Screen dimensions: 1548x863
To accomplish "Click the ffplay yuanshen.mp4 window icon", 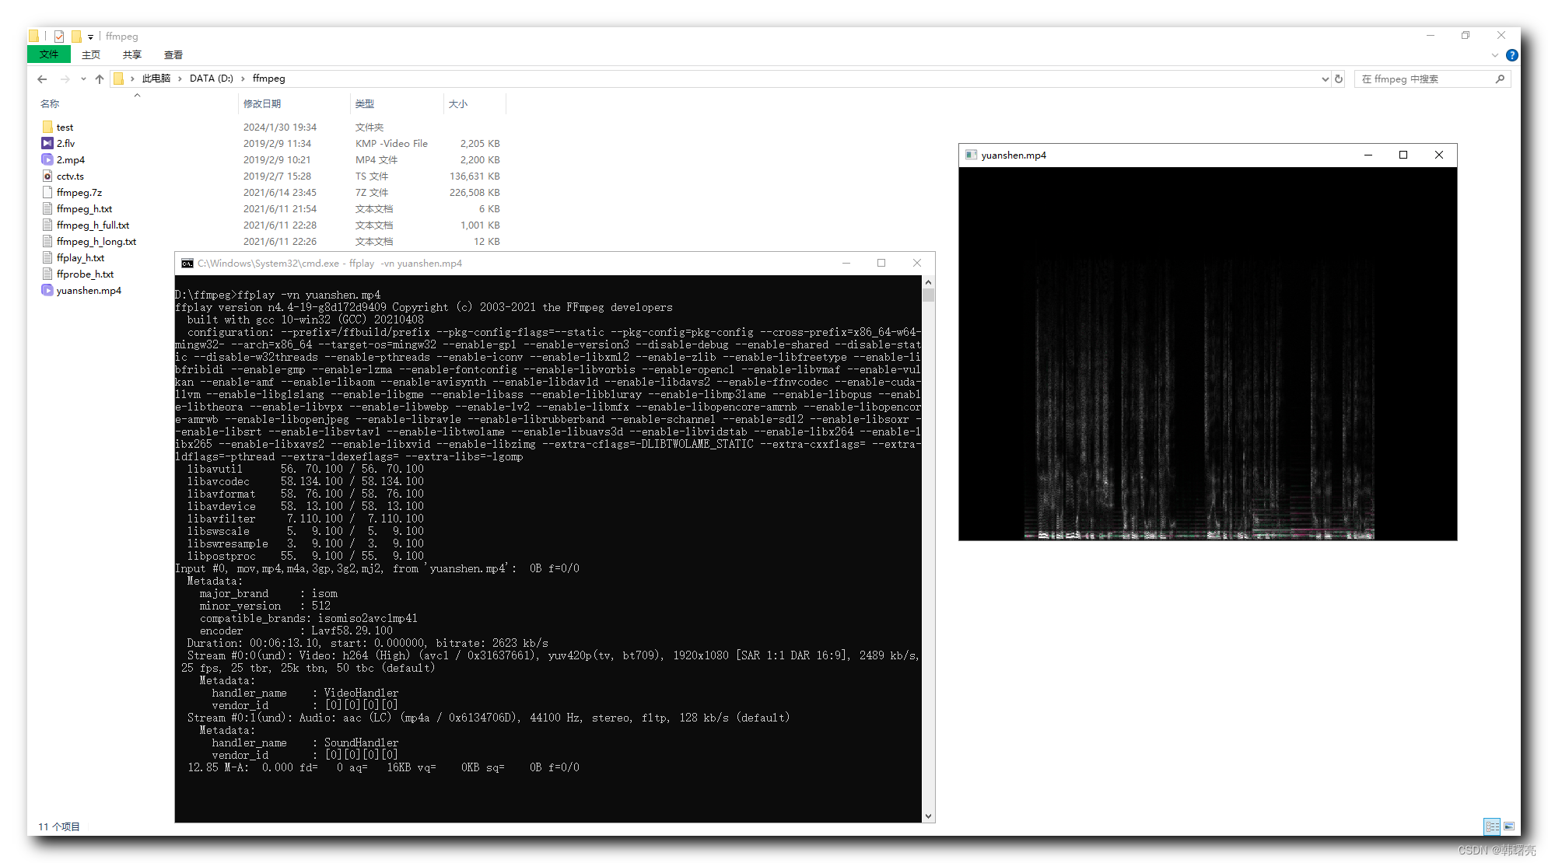I will (x=971, y=155).
